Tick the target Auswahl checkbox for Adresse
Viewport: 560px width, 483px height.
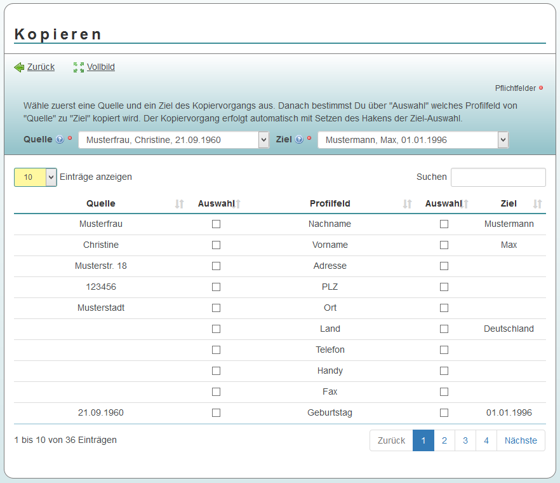point(444,266)
